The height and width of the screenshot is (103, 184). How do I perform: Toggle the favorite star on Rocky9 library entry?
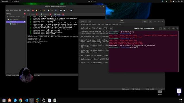tap(24, 22)
